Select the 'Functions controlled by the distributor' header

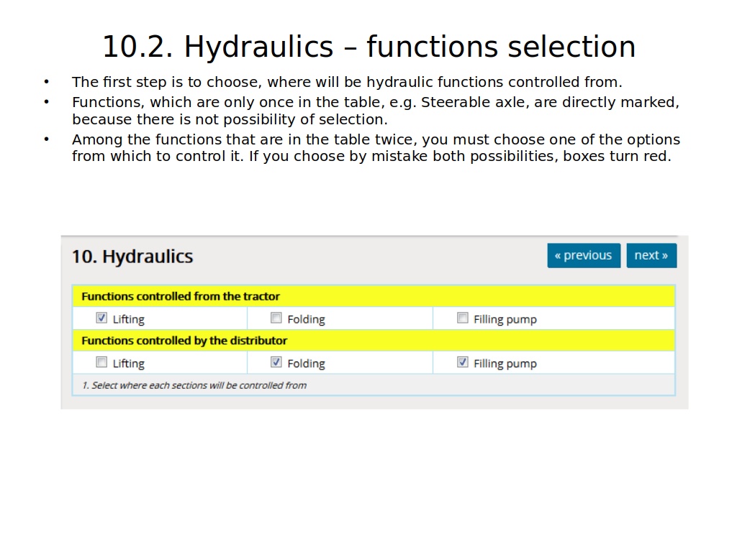point(184,341)
